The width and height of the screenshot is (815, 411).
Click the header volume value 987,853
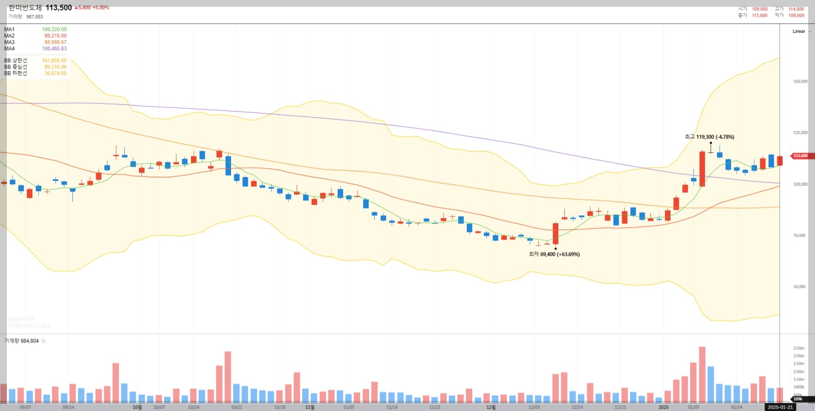coord(35,17)
